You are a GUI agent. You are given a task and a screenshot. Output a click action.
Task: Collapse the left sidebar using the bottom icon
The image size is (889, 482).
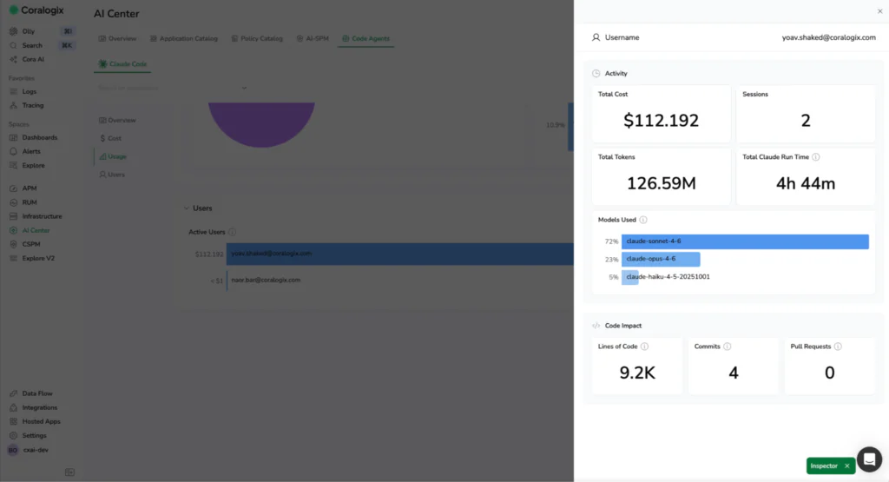click(x=69, y=472)
